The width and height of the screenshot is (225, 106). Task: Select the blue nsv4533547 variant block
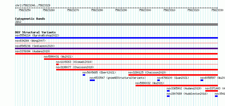click(92, 80)
